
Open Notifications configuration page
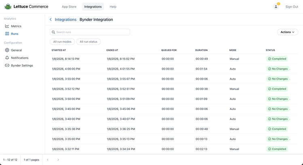coord(19,58)
